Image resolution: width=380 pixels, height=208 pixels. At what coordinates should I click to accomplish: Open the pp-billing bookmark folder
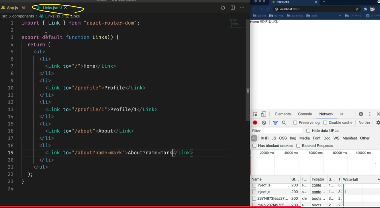coord(295,16)
